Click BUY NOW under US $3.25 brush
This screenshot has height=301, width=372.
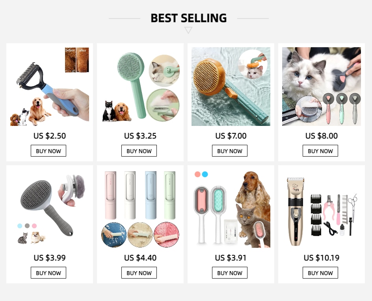139,151
